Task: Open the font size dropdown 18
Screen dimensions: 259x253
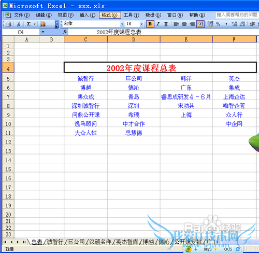Action: pyautogui.click(x=141, y=24)
